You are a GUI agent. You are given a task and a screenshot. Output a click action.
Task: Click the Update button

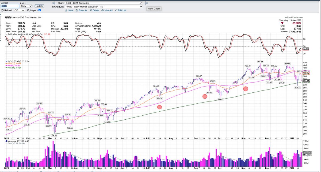point(39,6)
